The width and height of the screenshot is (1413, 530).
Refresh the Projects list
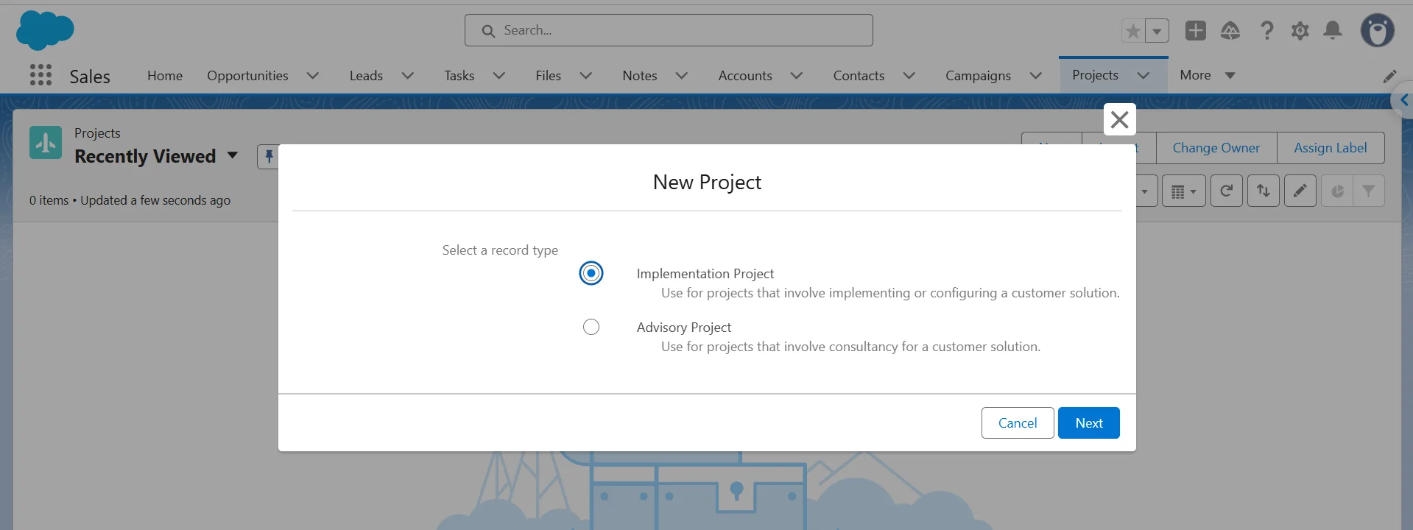click(1227, 191)
